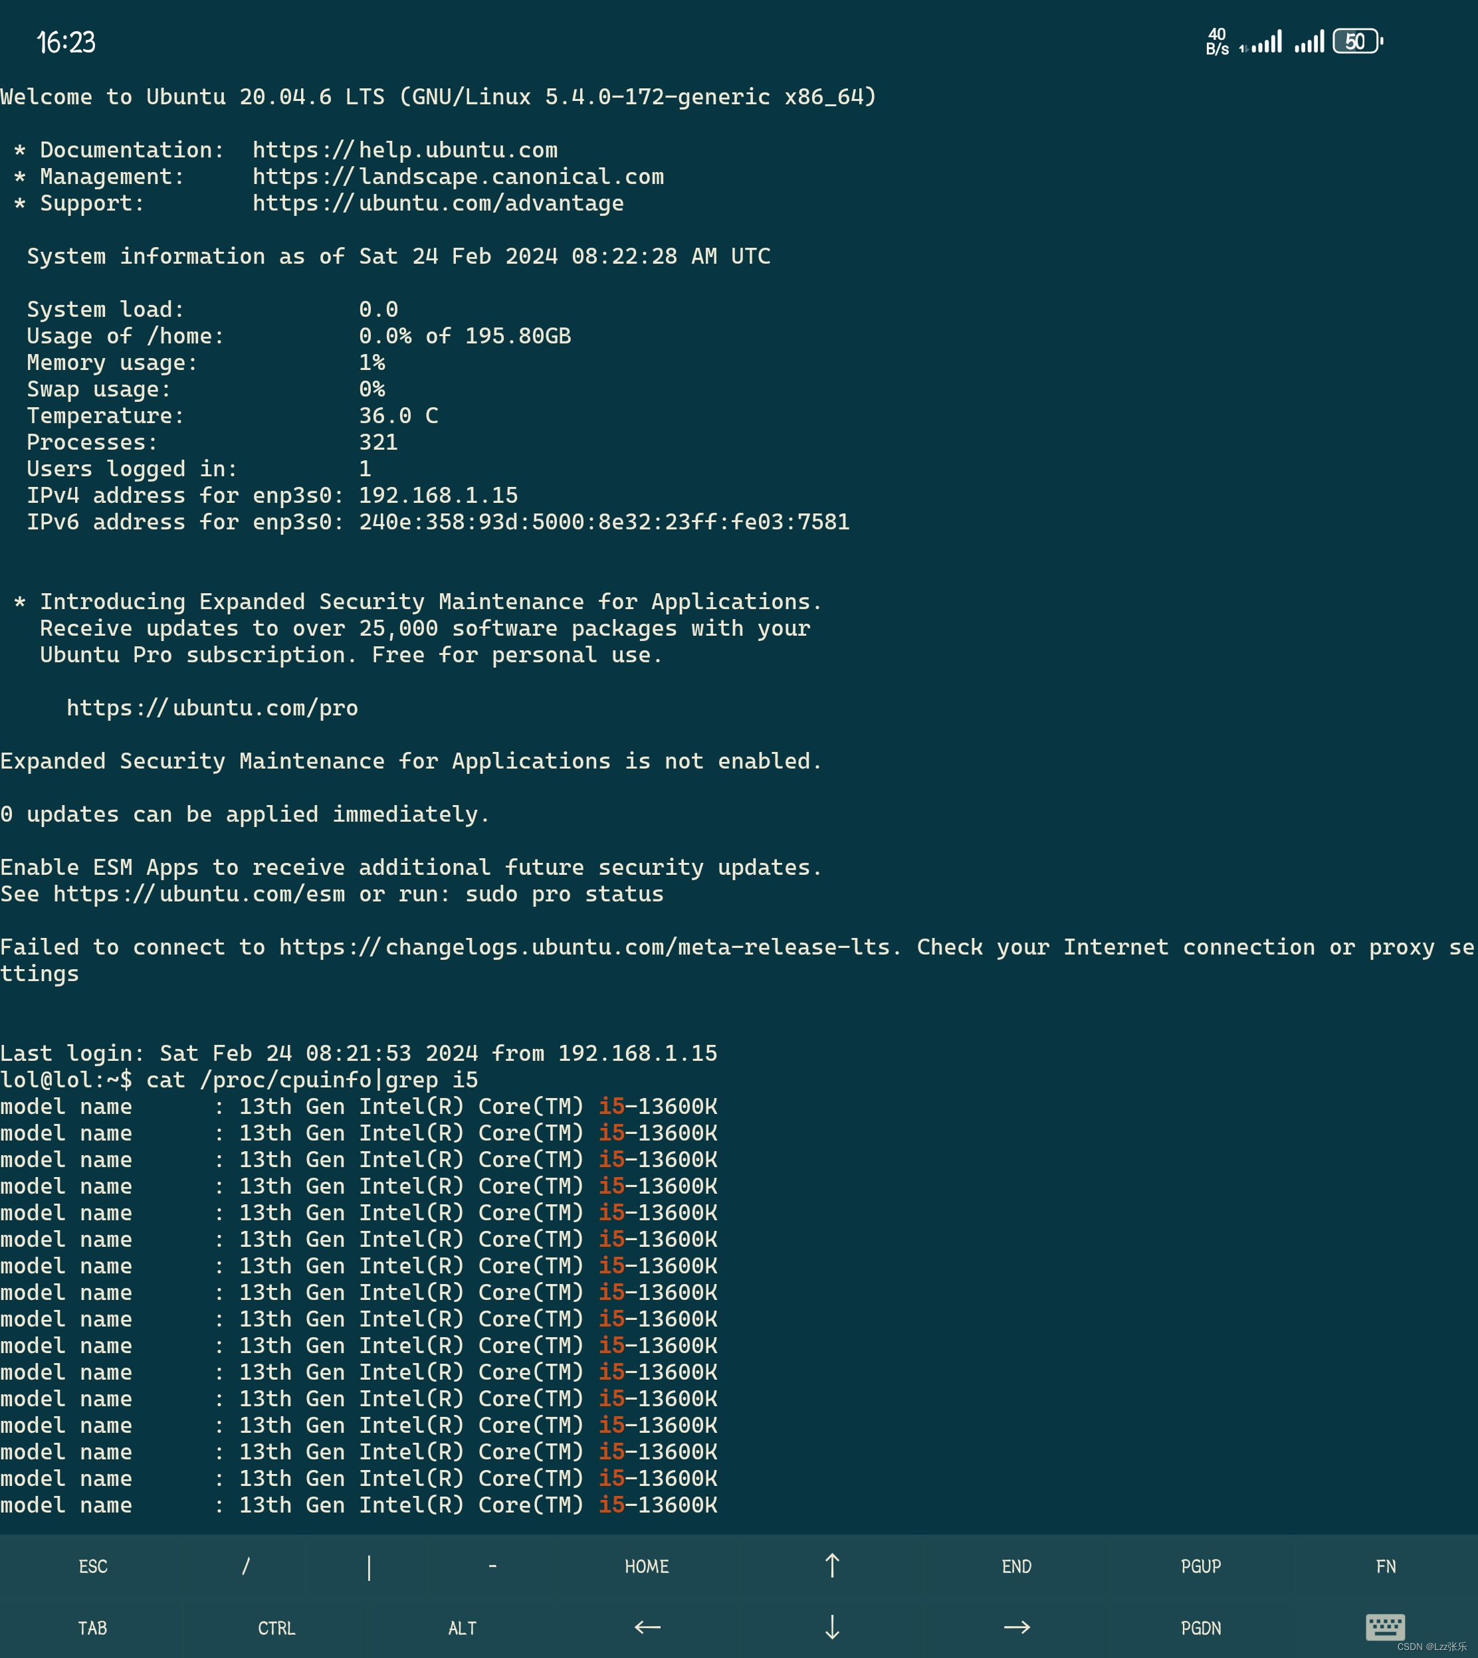
Task: Tap the battery indicator showing 50
Action: coord(1358,41)
